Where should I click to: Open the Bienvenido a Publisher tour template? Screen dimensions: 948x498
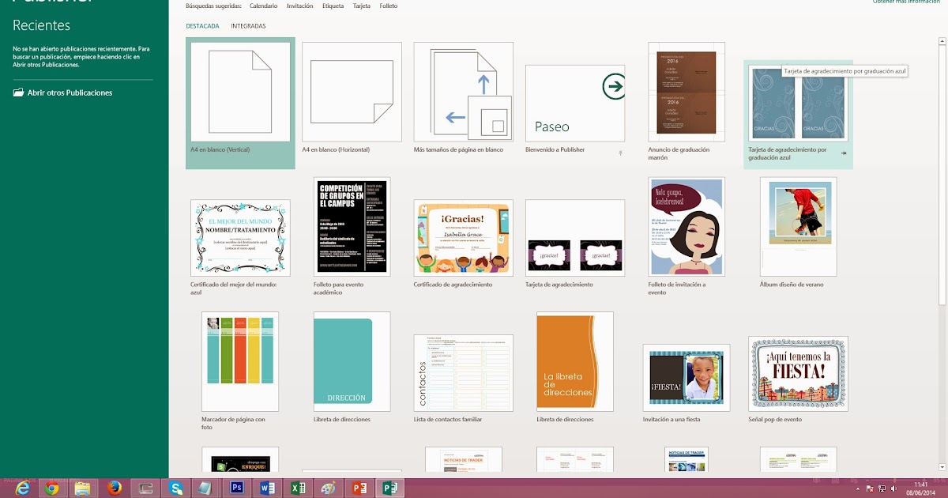574,103
